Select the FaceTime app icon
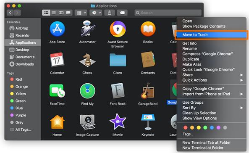The image size is (249, 153). coord(57,91)
